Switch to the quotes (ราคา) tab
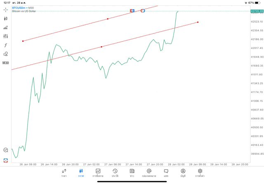The image size is (264, 184). 64,172
